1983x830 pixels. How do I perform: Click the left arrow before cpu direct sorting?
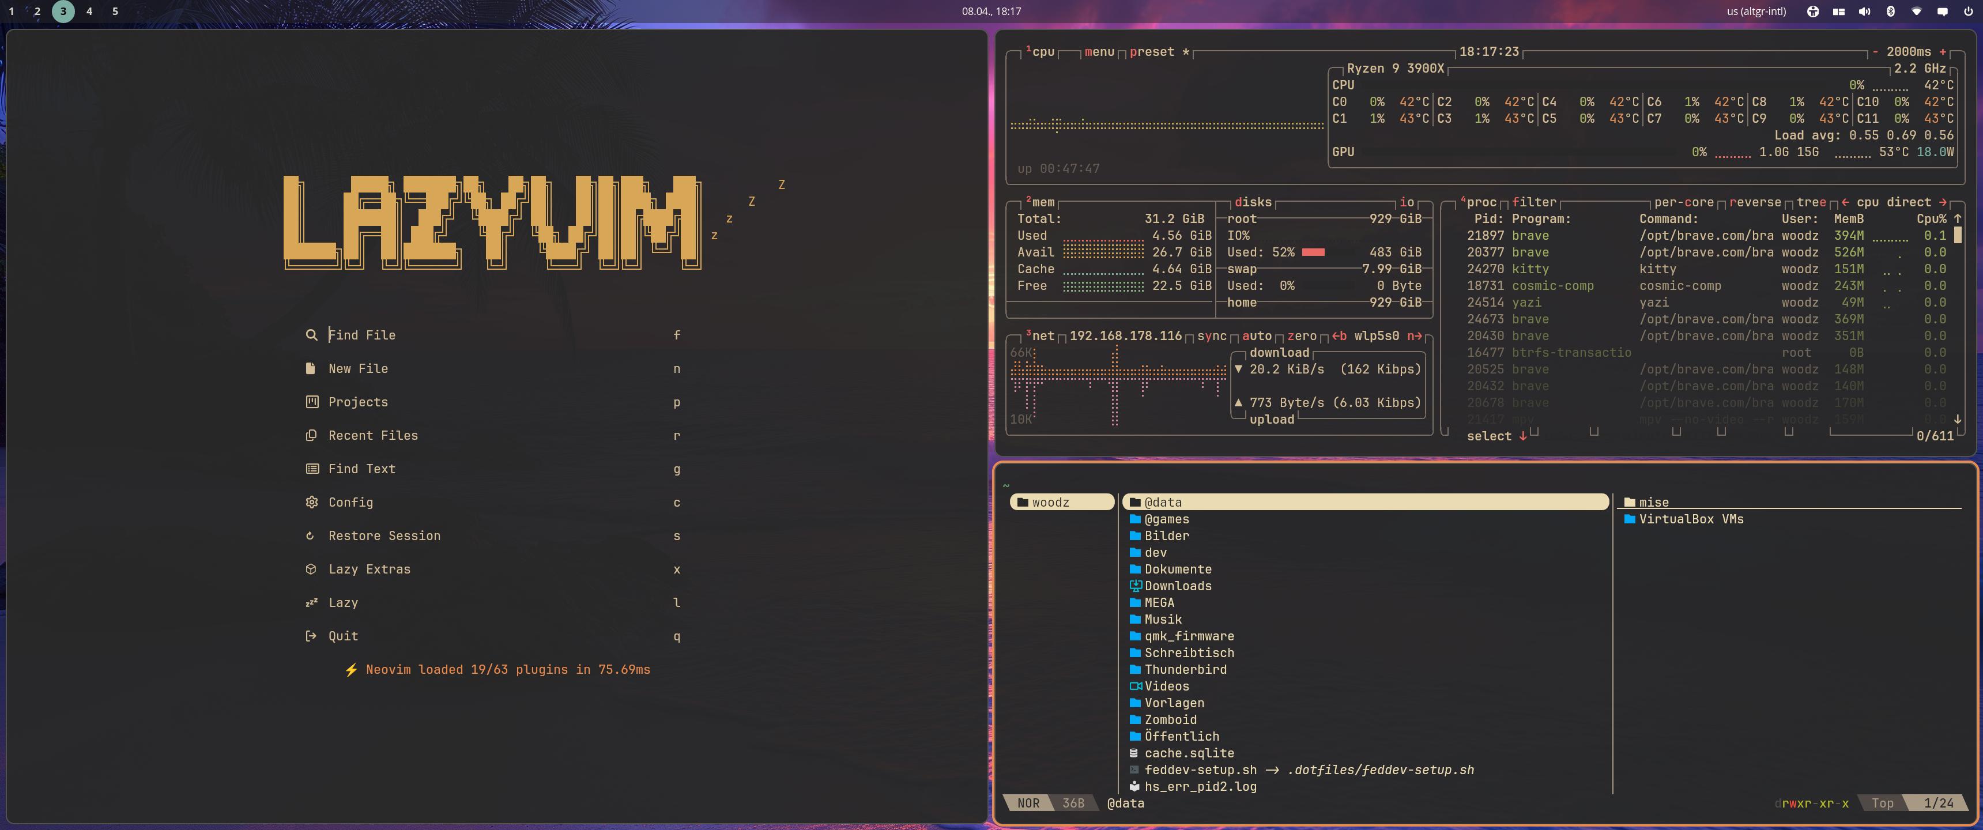tap(1845, 202)
